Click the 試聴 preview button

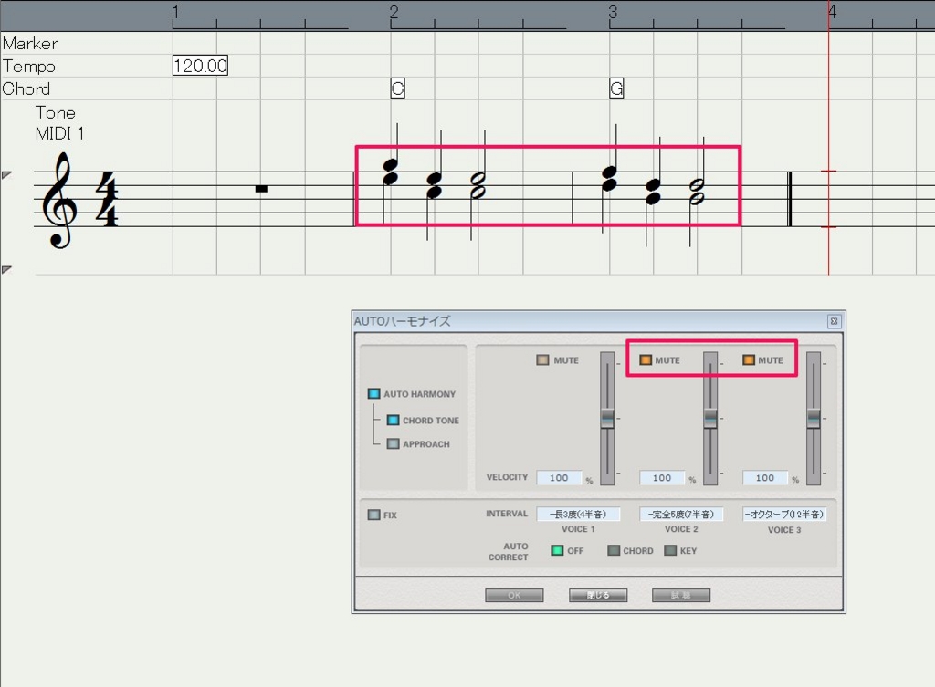coord(681,595)
